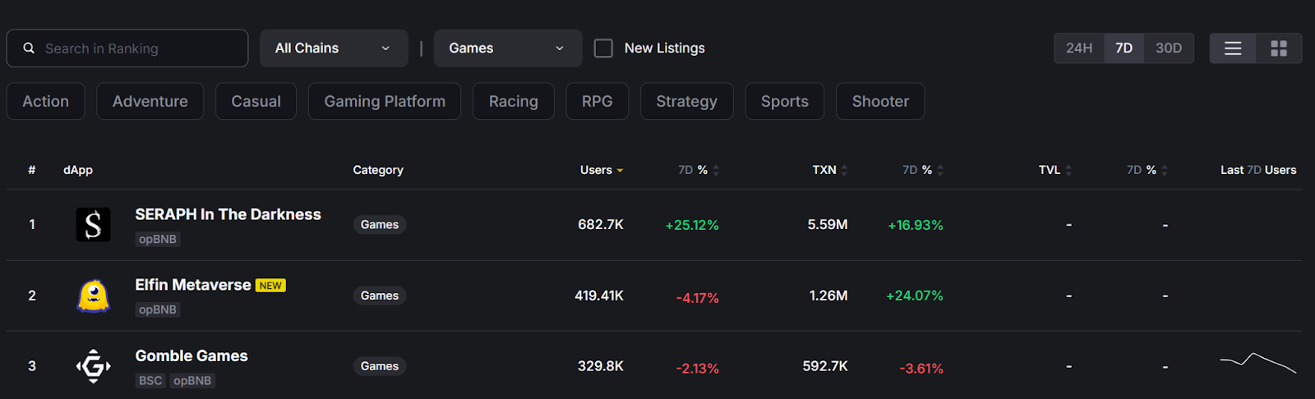
Task: Select the 30D time range
Action: [x=1168, y=48]
